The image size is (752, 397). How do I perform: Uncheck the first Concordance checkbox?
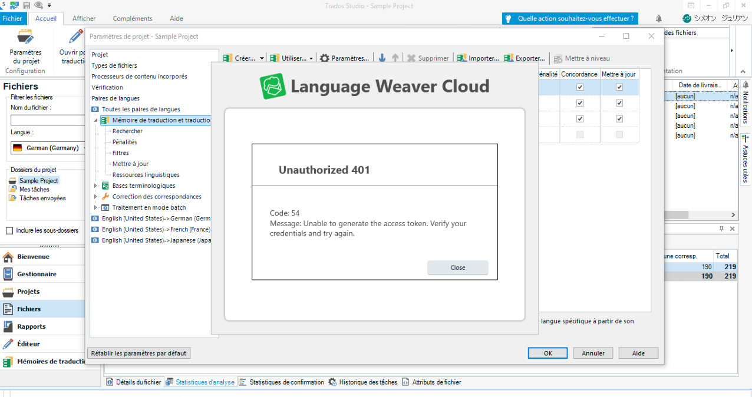click(x=579, y=87)
